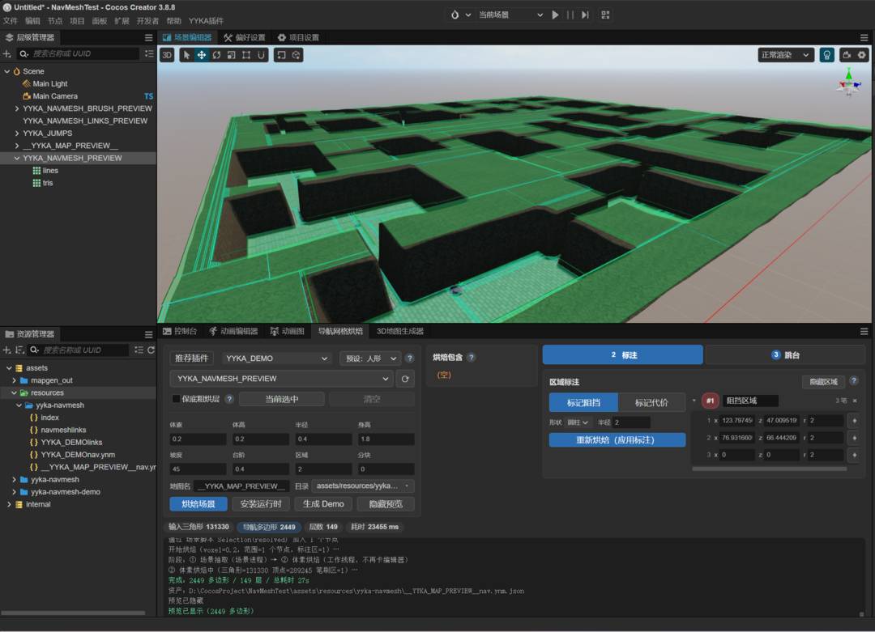The width and height of the screenshot is (875, 632).
Task: Open the hierarchy panel hamburger menu
Action: coord(148,38)
